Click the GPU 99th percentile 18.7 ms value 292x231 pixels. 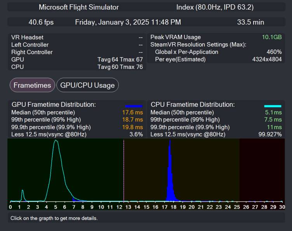click(132, 120)
